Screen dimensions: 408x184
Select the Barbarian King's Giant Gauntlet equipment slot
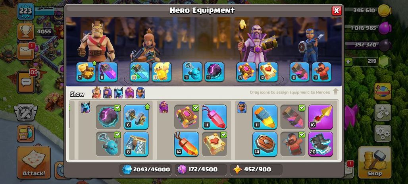click(x=86, y=72)
